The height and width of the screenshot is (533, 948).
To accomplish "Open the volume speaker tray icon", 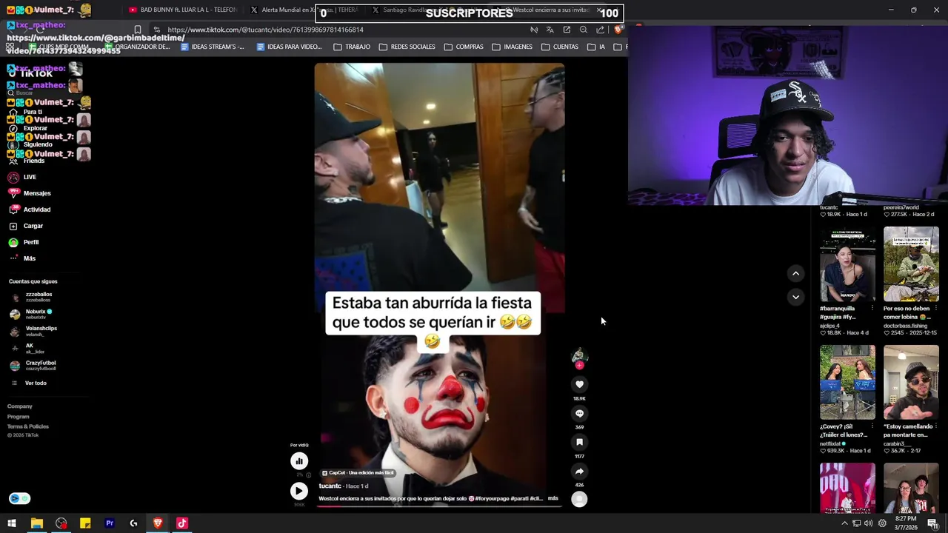I will tap(869, 523).
